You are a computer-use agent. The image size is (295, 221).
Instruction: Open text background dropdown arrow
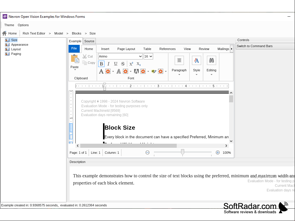148,72
